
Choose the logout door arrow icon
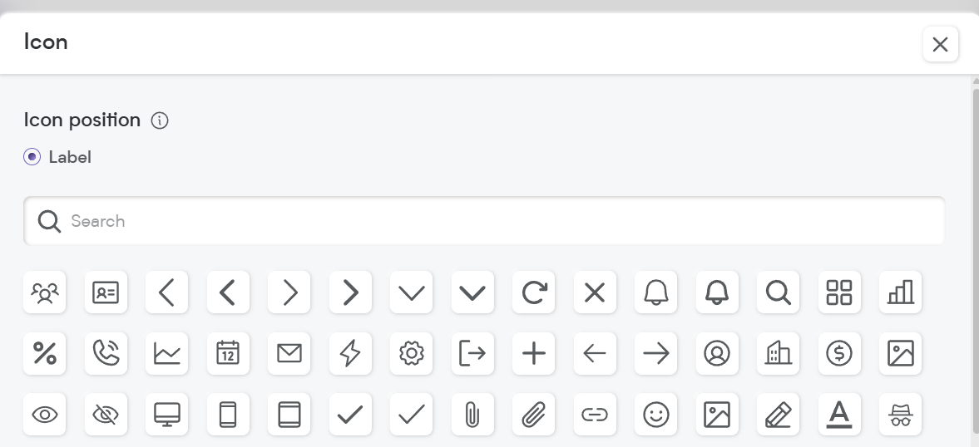click(x=472, y=353)
